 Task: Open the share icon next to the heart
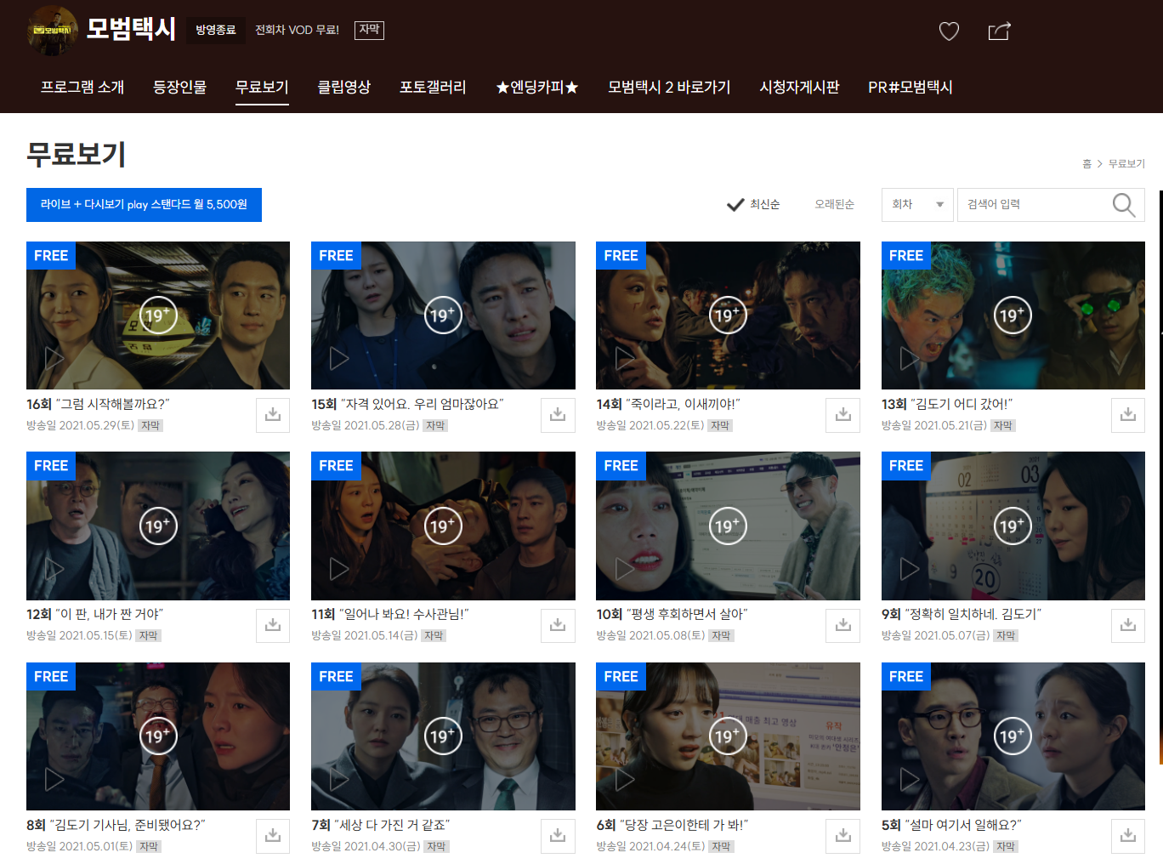[999, 31]
